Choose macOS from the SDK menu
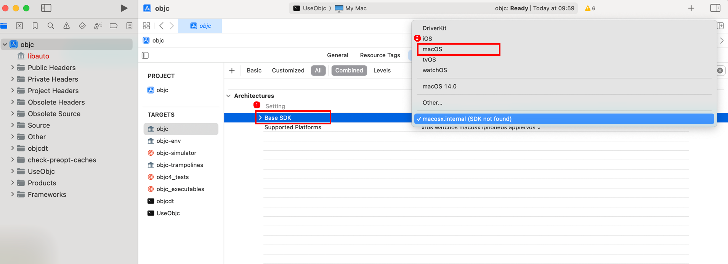 [432, 49]
